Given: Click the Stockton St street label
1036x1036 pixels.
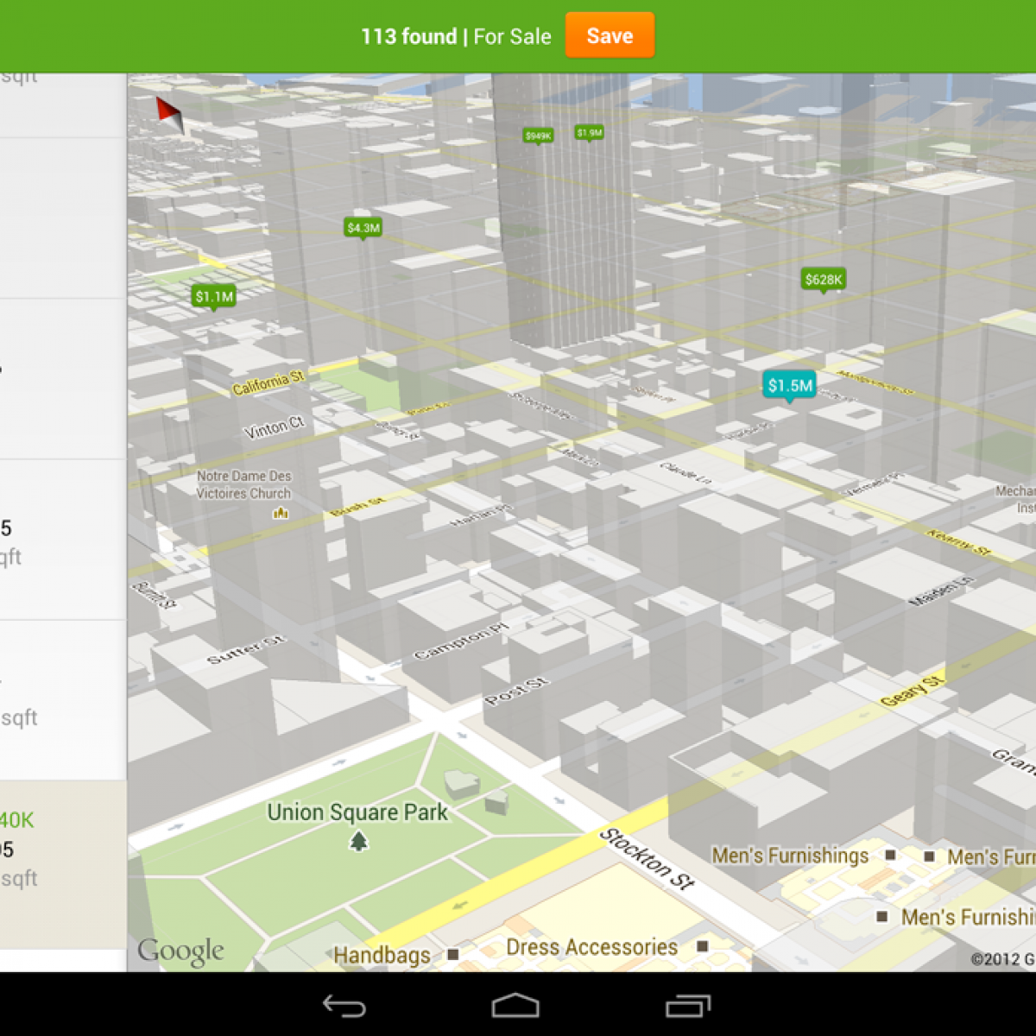Looking at the screenshot, I should tap(647, 858).
